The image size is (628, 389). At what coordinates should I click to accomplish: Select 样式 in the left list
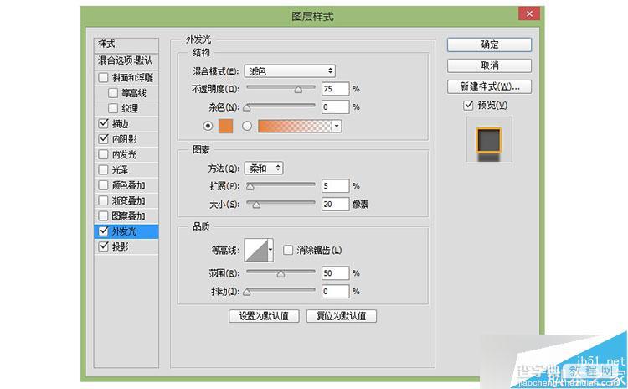126,44
